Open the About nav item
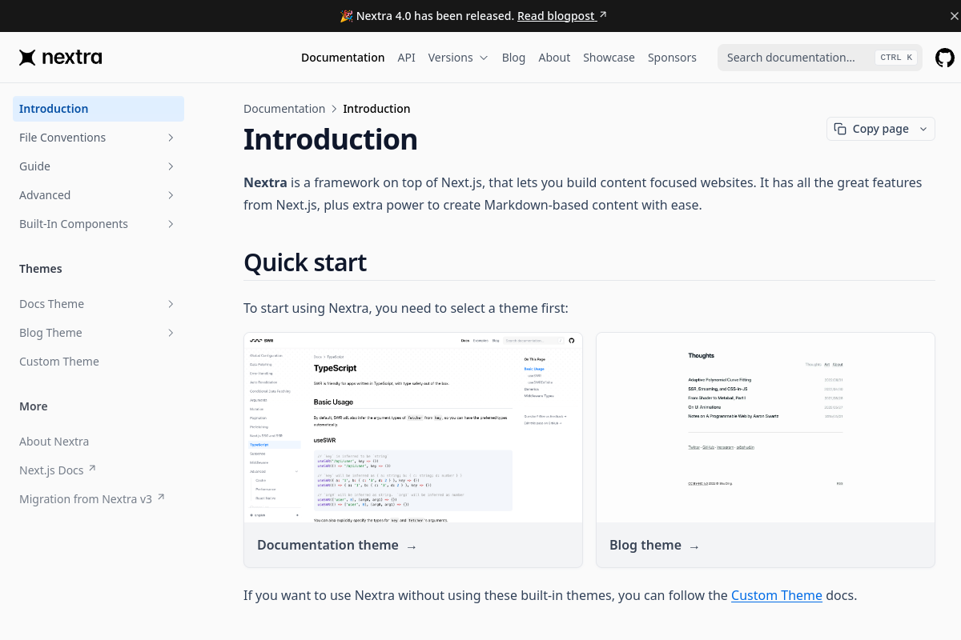The image size is (961, 640). point(554,58)
